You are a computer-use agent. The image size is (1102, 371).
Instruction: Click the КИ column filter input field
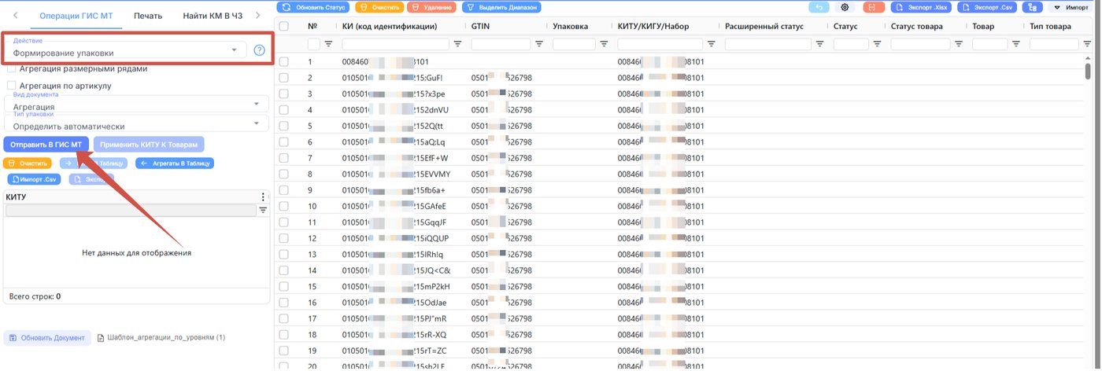[396, 44]
